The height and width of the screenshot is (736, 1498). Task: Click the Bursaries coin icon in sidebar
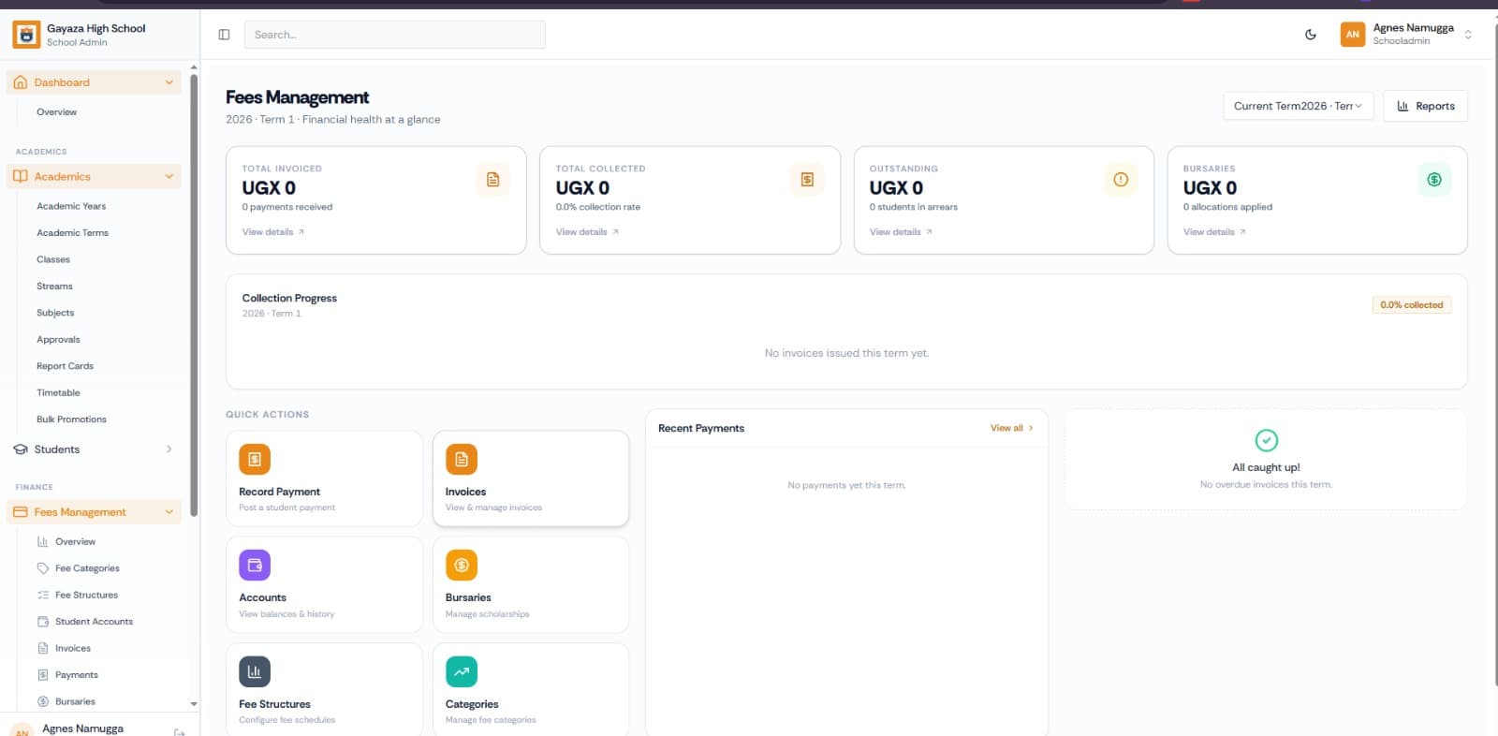click(x=43, y=701)
